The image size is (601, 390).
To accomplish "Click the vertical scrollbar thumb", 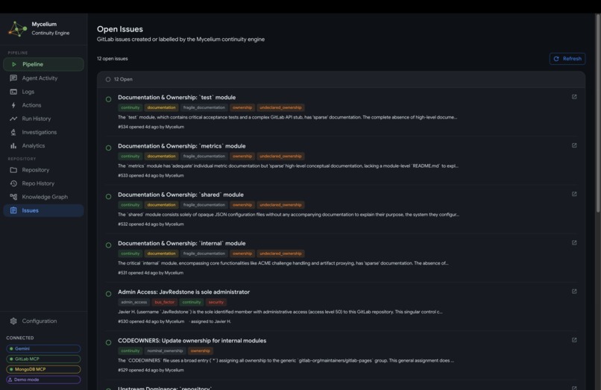I will tap(598, 113).
